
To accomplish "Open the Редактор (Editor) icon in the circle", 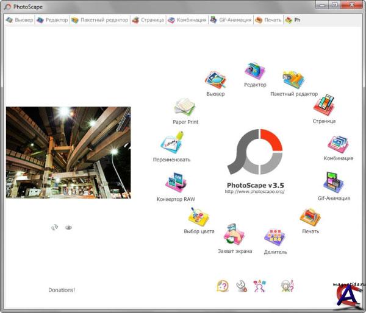I will coord(254,72).
